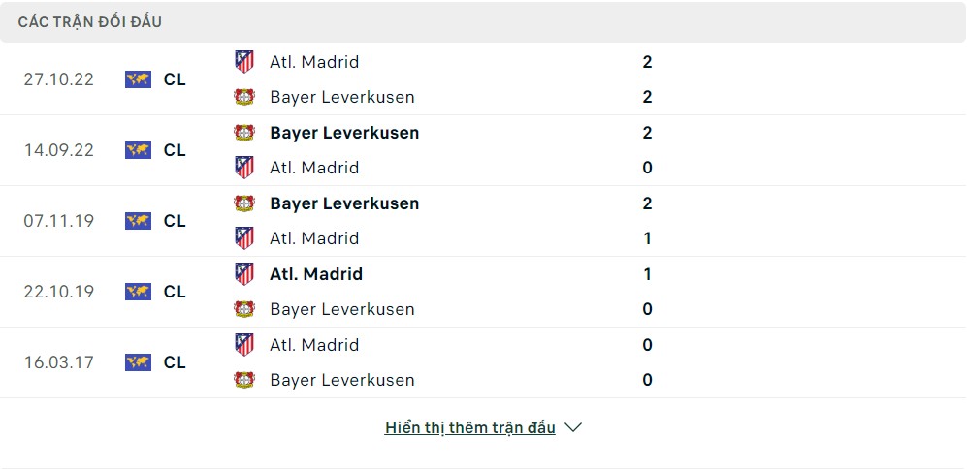The height and width of the screenshot is (469, 967).
Task: Click Hiển thị thêm trận đấu link
Action: pyautogui.click(x=470, y=427)
